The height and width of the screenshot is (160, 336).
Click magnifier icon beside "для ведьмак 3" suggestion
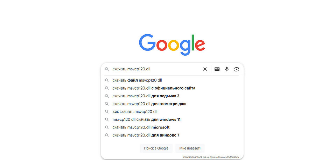click(107, 96)
